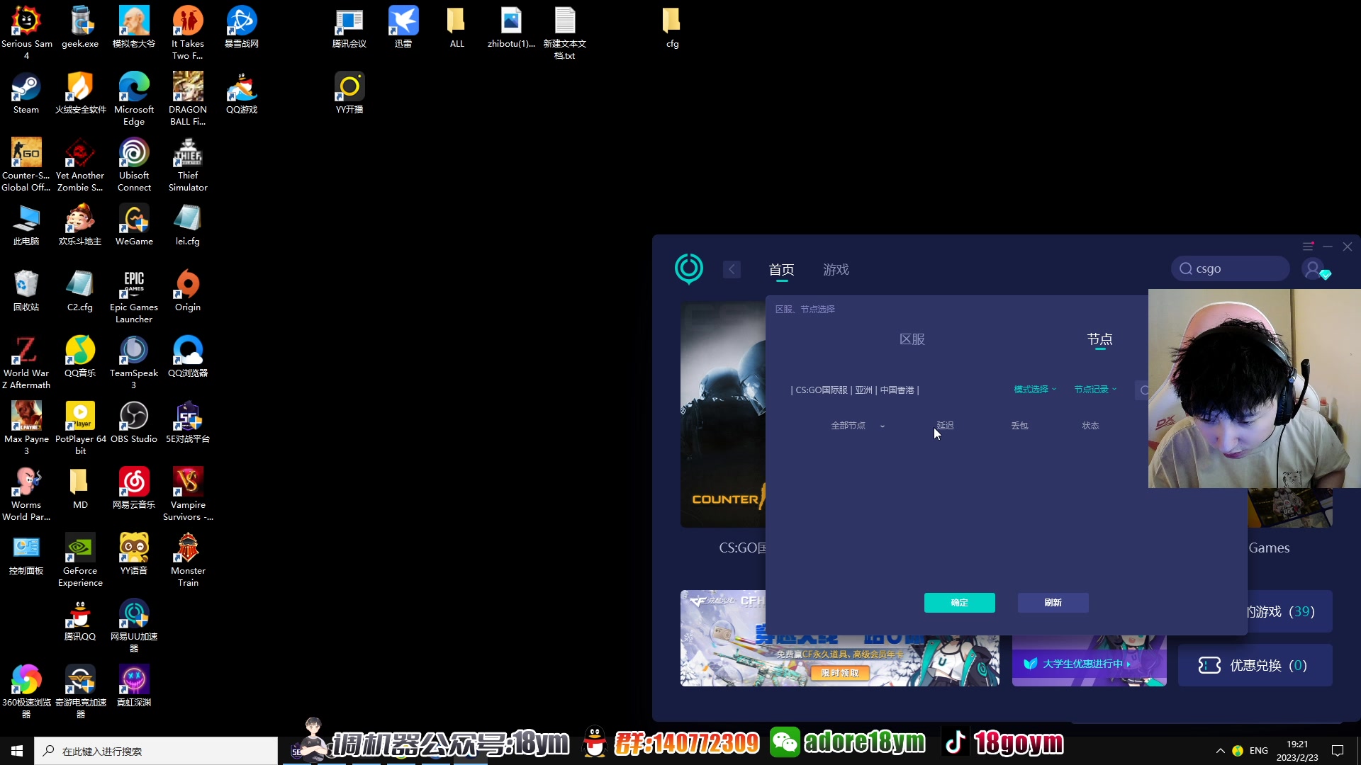The height and width of the screenshot is (765, 1361).
Task: Open the Steam desktop shortcut
Action: click(26, 93)
